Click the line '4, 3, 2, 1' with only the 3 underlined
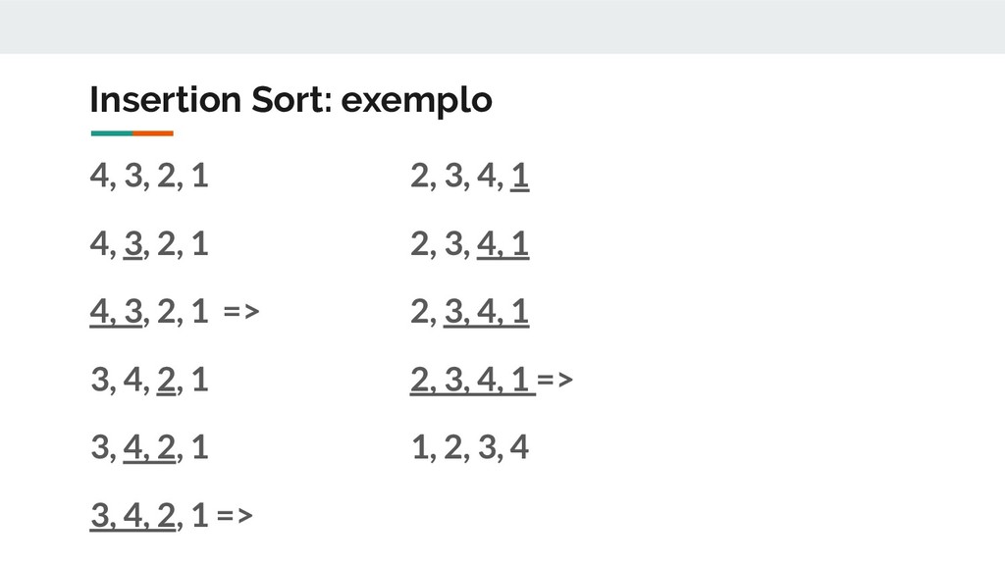 point(149,244)
